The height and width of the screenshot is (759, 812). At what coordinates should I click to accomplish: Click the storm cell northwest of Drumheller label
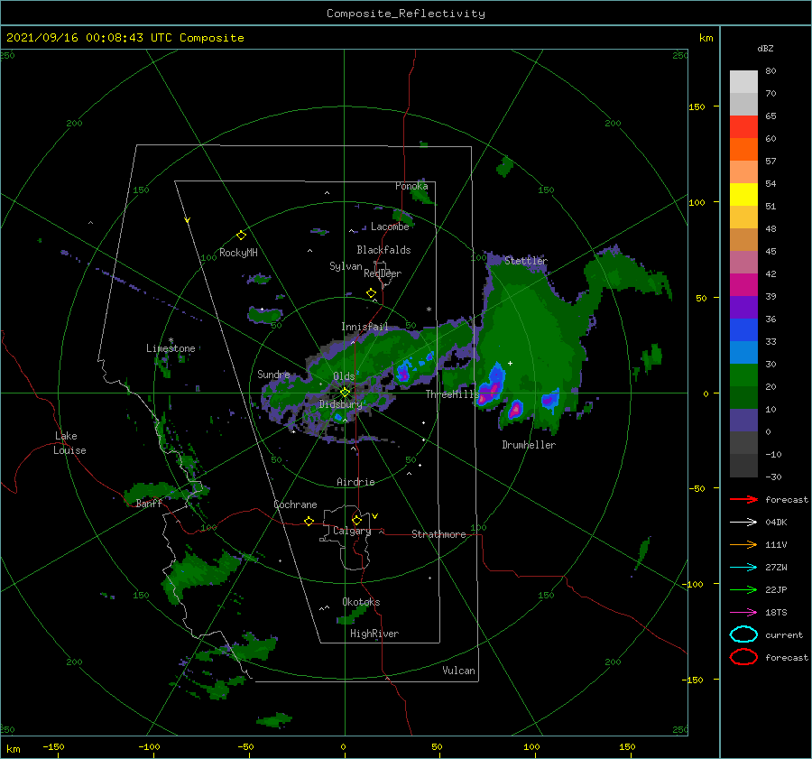(x=515, y=409)
